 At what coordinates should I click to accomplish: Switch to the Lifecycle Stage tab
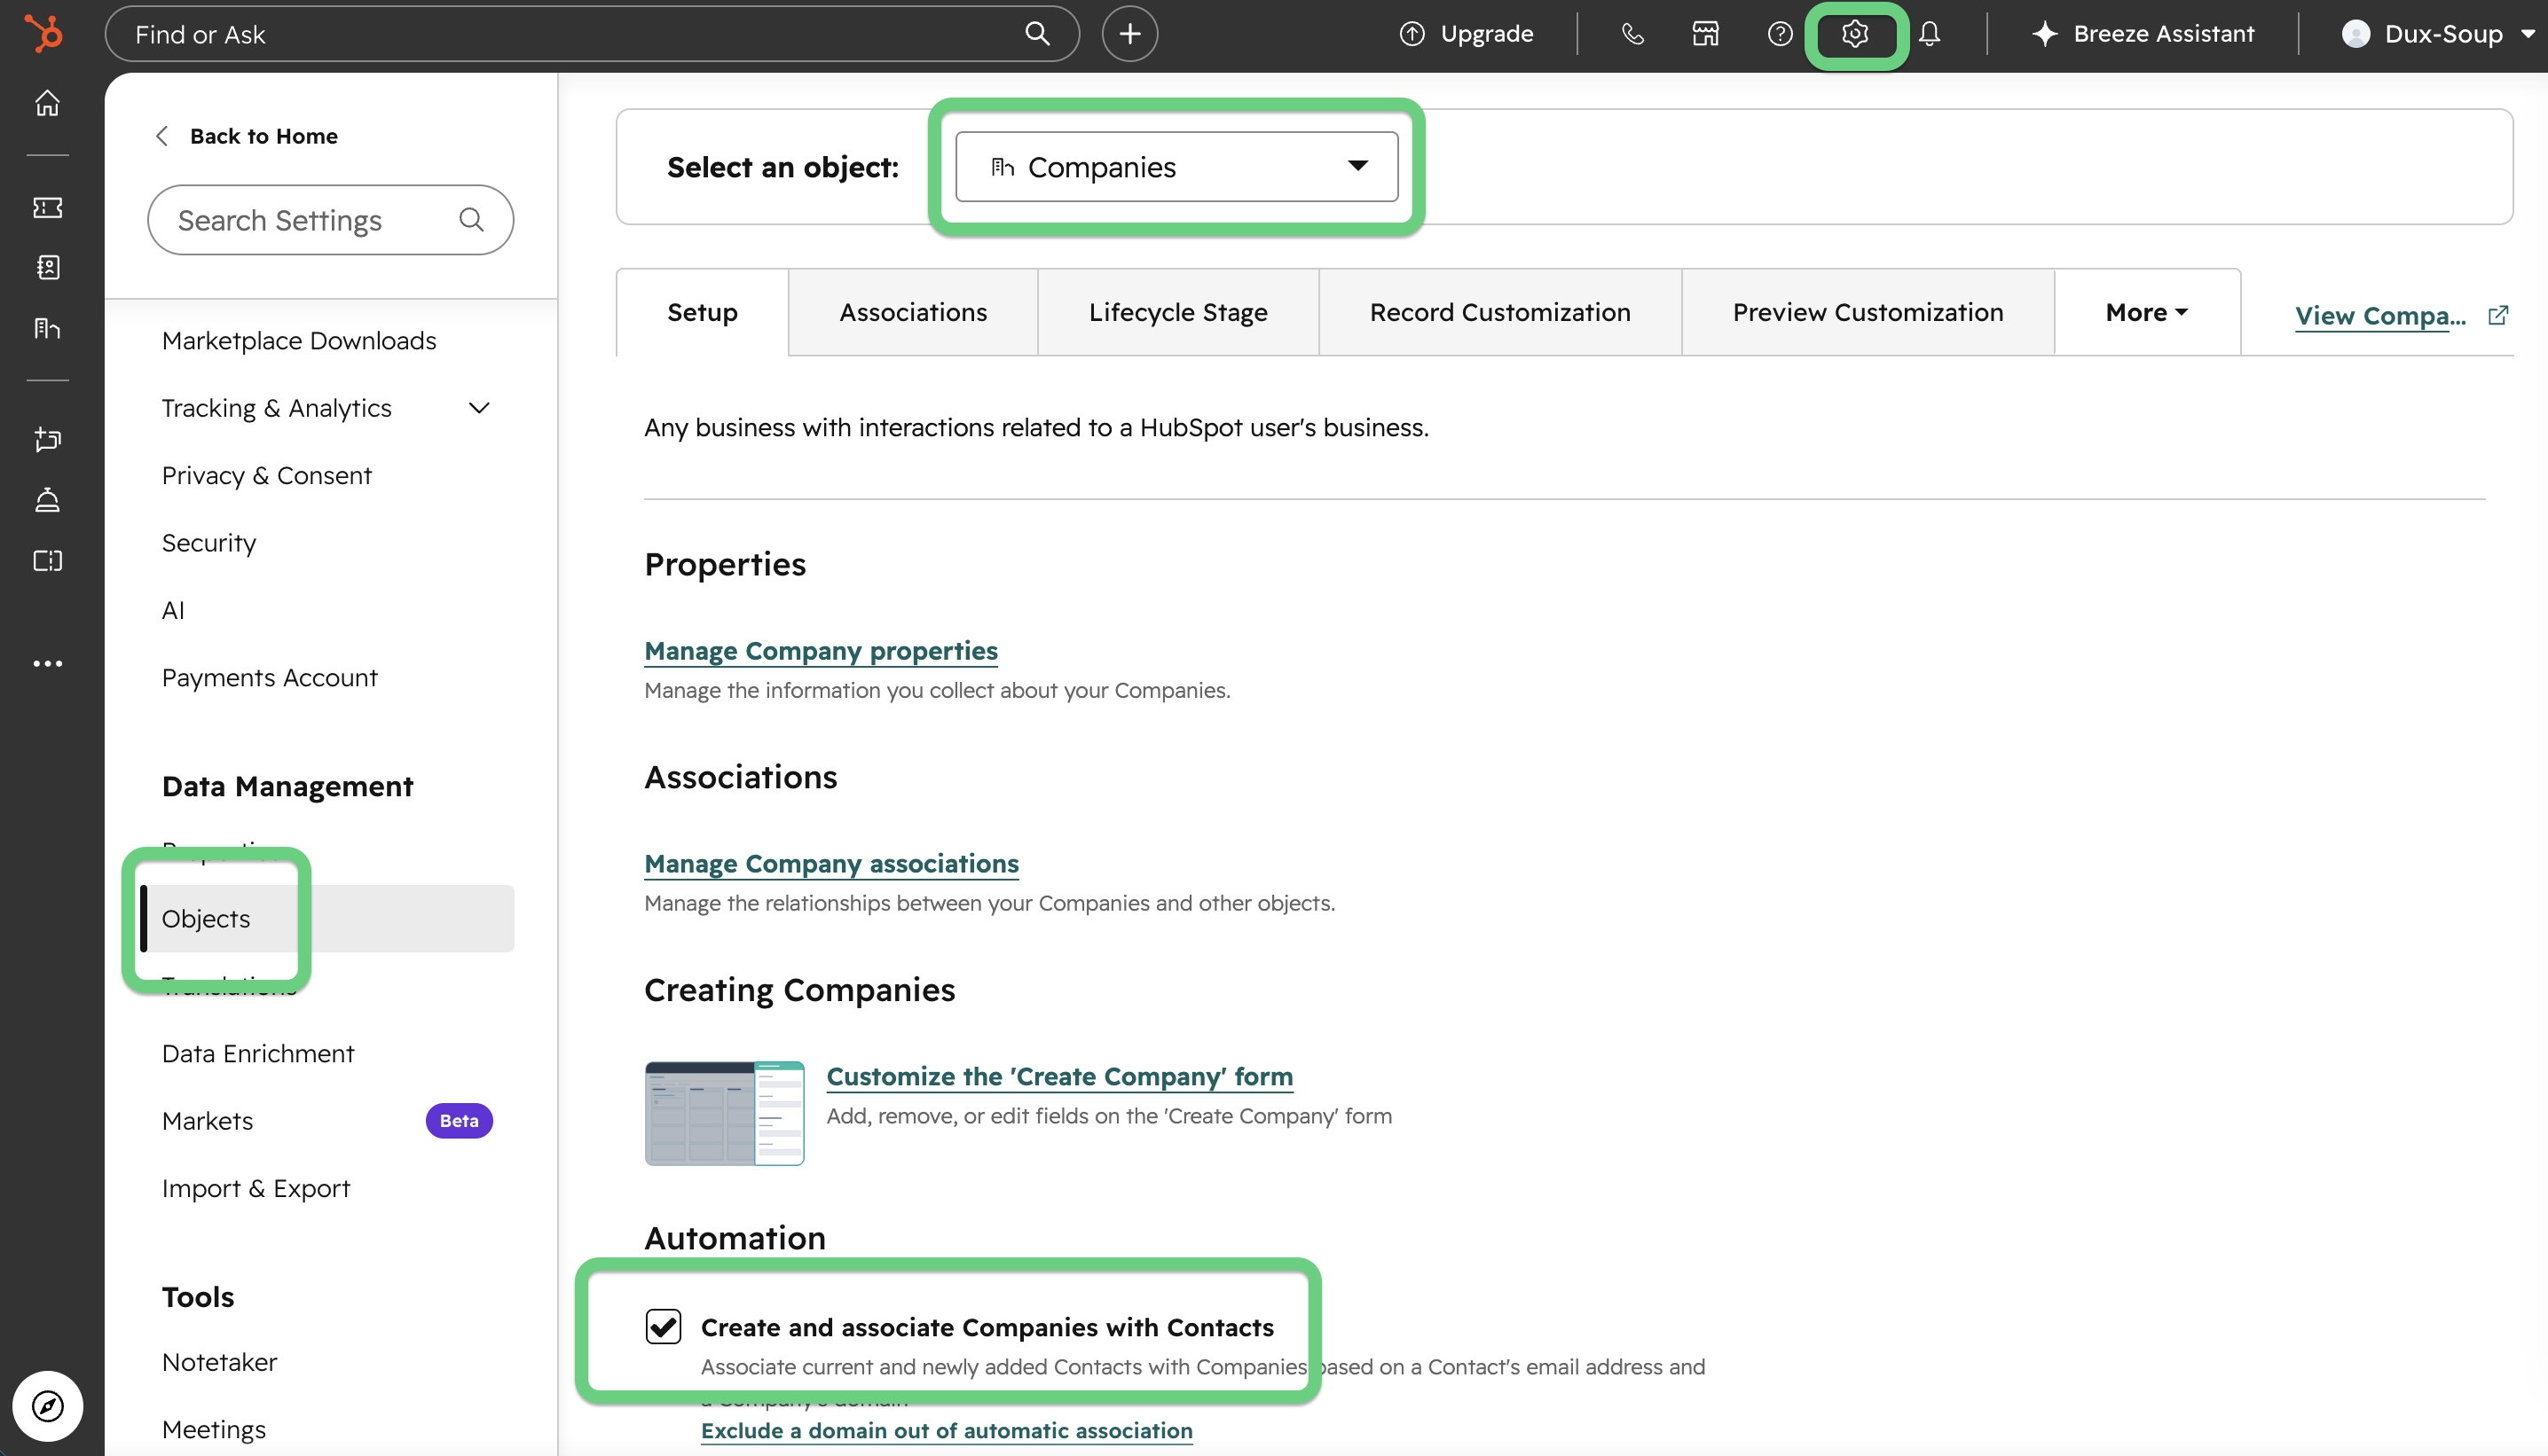pos(1177,312)
